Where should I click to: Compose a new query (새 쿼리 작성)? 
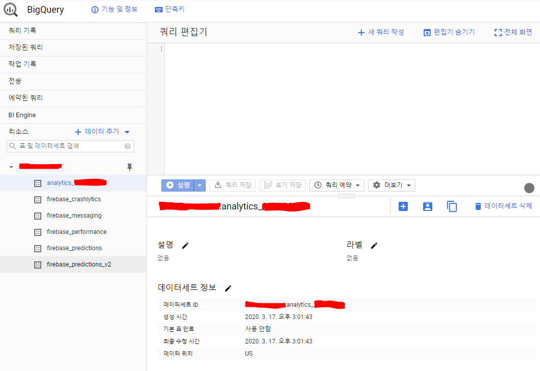pos(381,32)
